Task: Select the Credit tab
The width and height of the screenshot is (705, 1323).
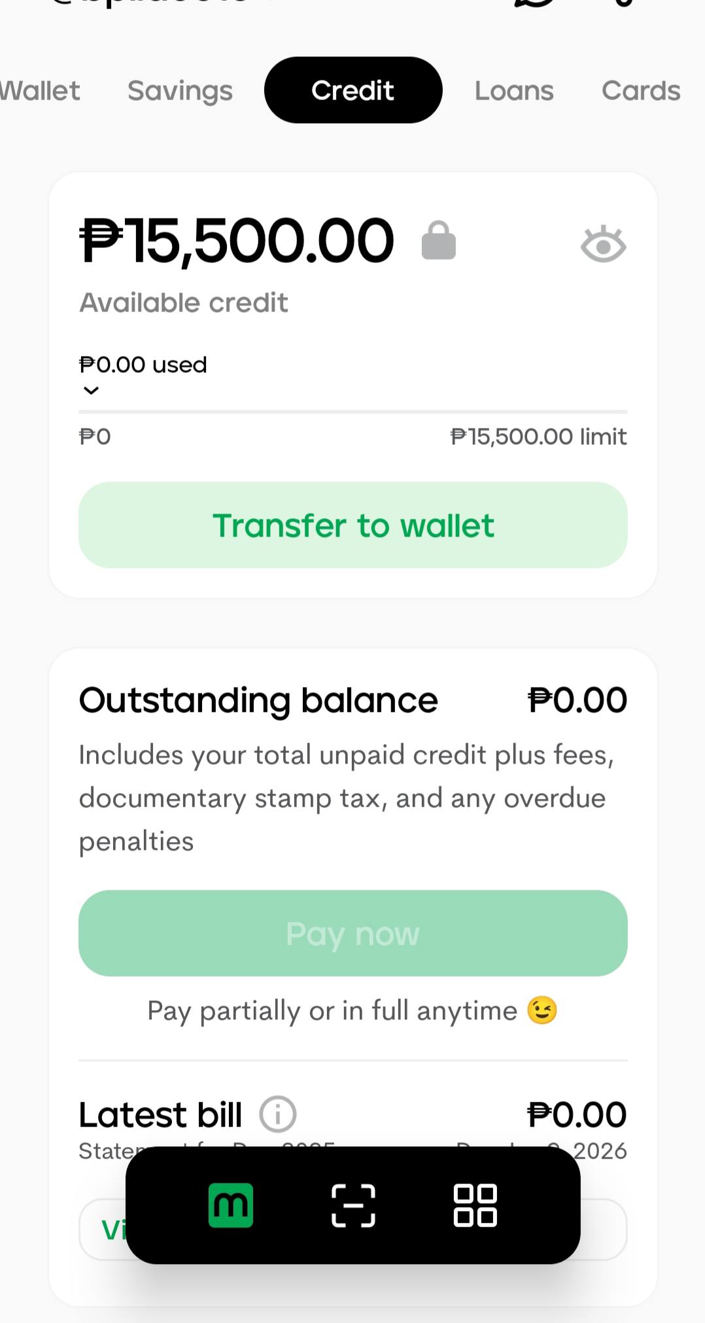Action: (x=353, y=90)
